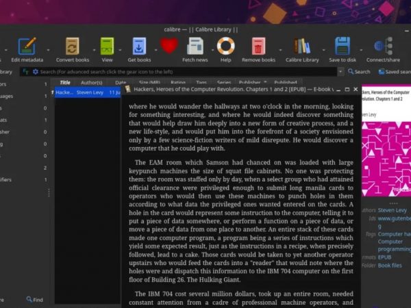Click the Save to disk icon
Viewport: 411px width, 308px height.
pos(342,46)
